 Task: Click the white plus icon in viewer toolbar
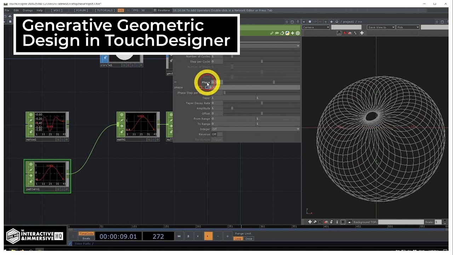tap(362, 33)
